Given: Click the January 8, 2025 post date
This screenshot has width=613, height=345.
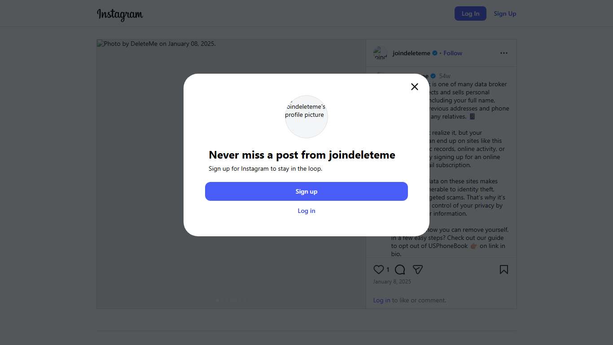Looking at the screenshot, I should point(392,282).
